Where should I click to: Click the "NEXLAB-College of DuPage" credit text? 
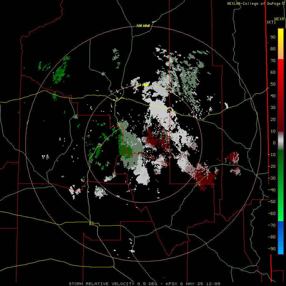point(254,3)
